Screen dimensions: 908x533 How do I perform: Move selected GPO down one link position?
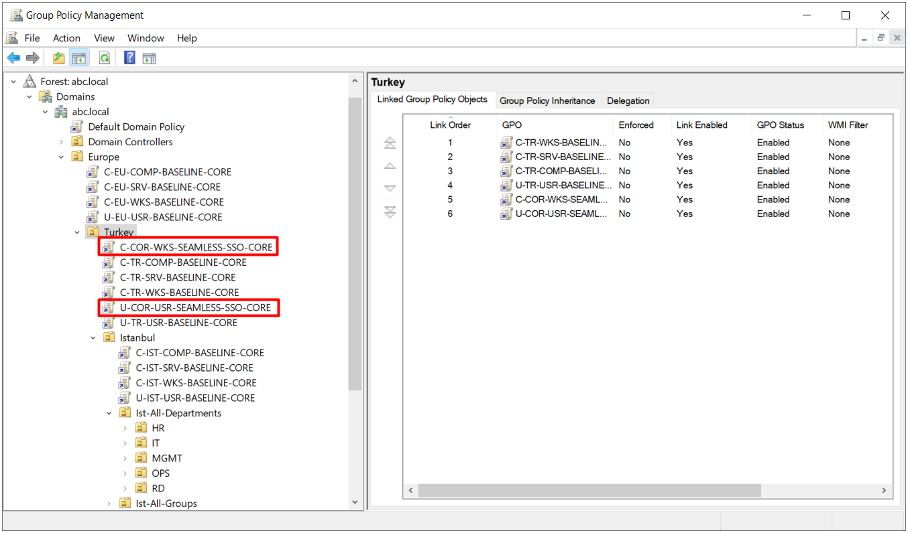[390, 188]
